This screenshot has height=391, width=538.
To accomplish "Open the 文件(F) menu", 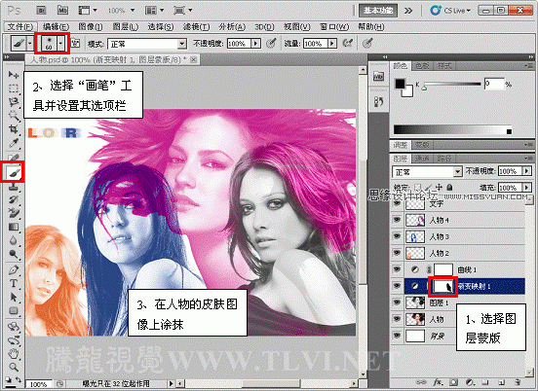I will point(20,26).
